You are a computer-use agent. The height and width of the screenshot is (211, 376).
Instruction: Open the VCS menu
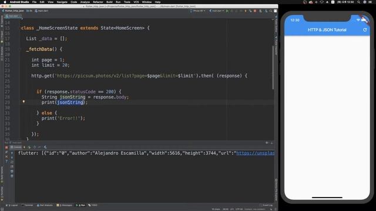(x=136, y=2)
